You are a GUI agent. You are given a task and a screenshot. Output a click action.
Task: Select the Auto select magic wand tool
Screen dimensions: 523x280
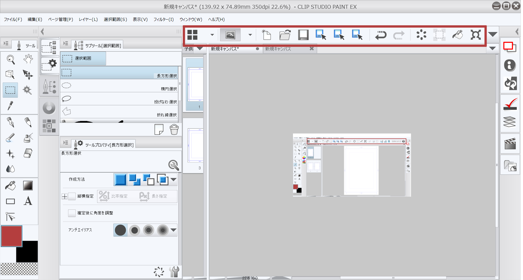[27, 90]
